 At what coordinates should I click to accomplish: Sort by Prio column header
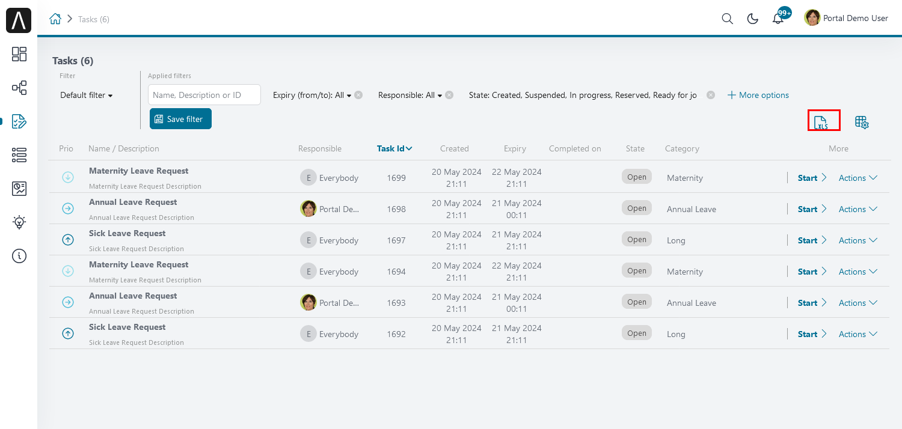[x=66, y=148]
